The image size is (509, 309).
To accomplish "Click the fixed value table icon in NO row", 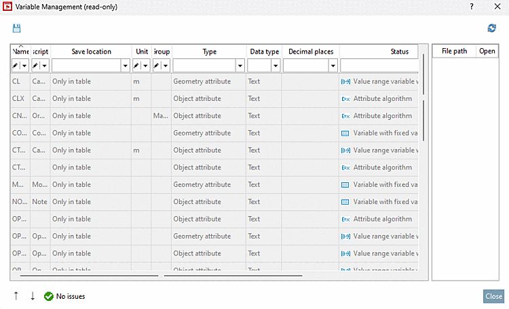I will pyautogui.click(x=345, y=202).
